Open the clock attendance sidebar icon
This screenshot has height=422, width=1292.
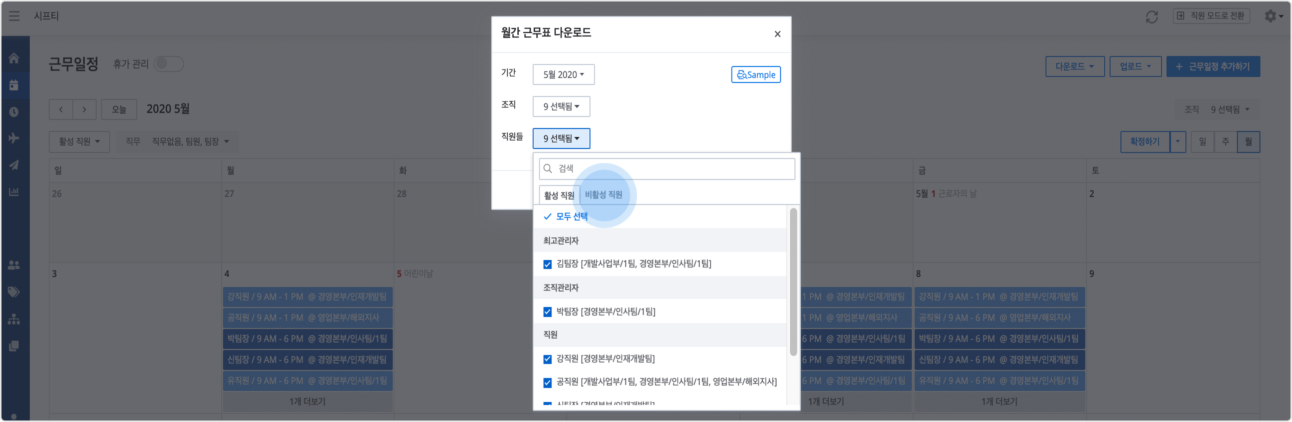coord(14,111)
